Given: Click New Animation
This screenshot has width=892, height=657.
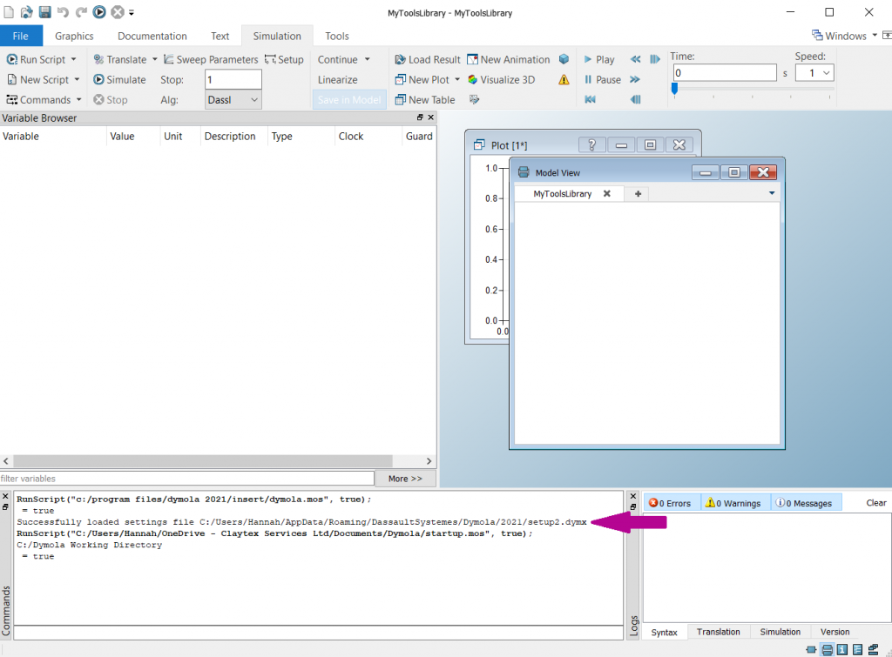Looking at the screenshot, I should click(x=509, y=60).
